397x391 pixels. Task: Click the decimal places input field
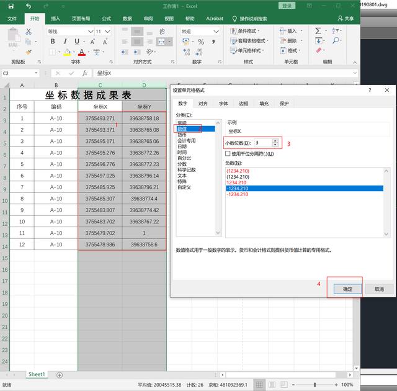tap(263, 143)
